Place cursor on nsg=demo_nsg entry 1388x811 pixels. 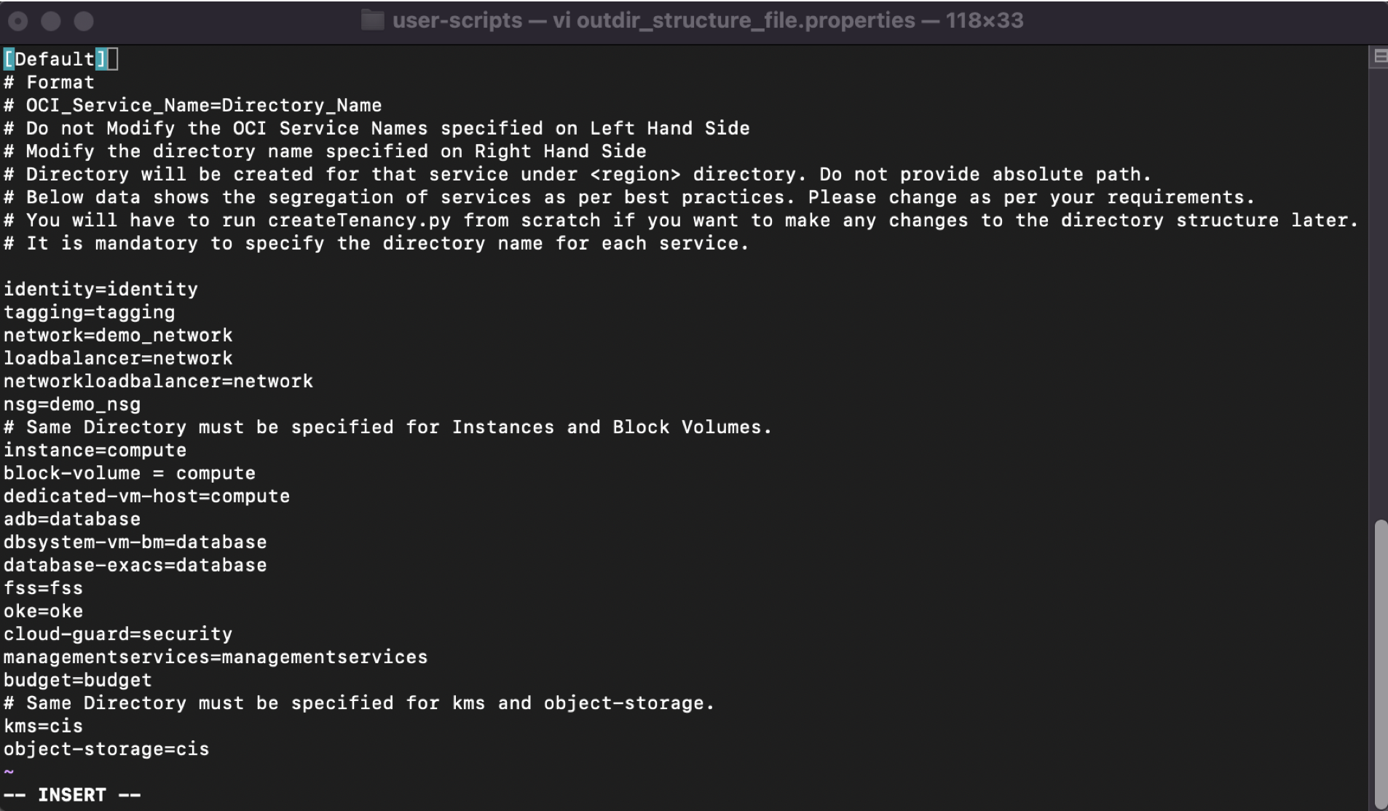(x=72, y=405)
